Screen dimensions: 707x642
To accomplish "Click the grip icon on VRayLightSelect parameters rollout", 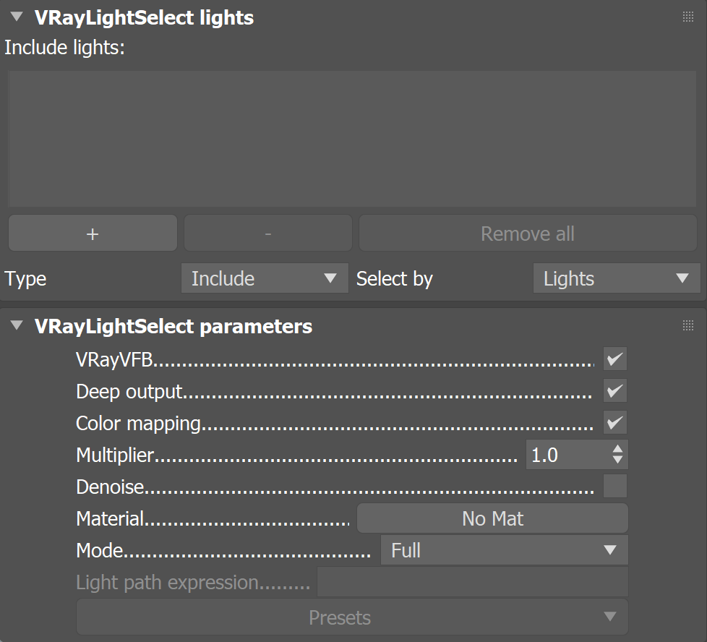I will [x=687, y=325].
